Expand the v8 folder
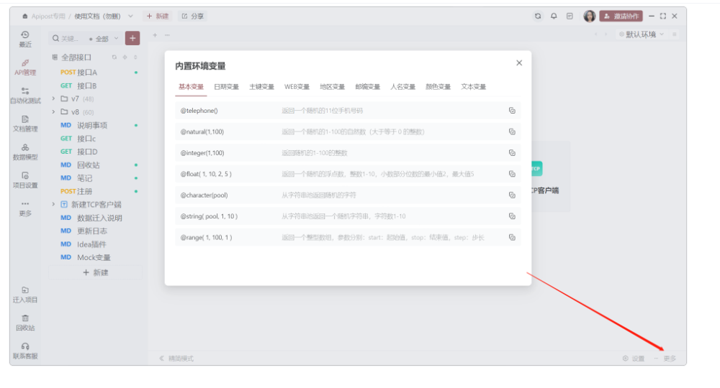Viewport: 720px width, 388px height. [x=54, y=112]
